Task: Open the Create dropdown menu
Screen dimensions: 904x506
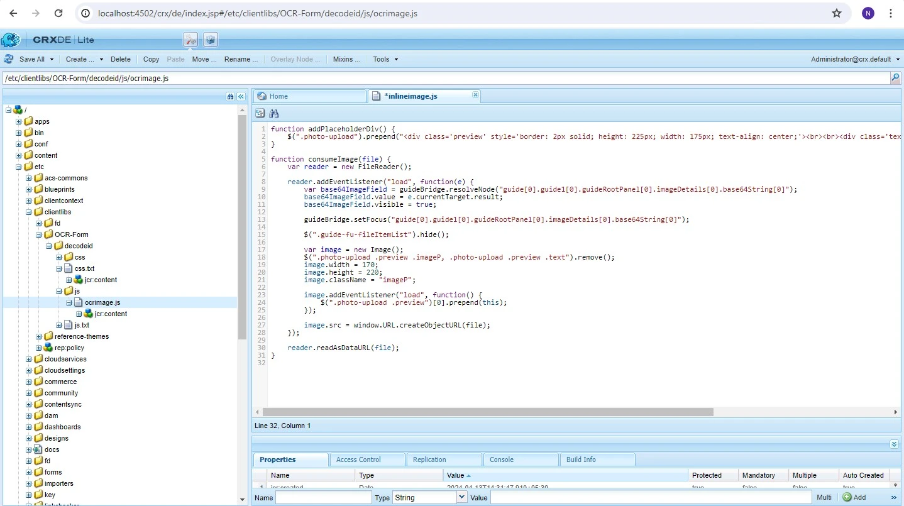Action: coord(84,59)
